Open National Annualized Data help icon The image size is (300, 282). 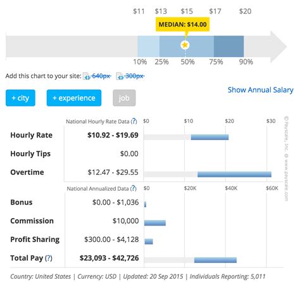134,188
